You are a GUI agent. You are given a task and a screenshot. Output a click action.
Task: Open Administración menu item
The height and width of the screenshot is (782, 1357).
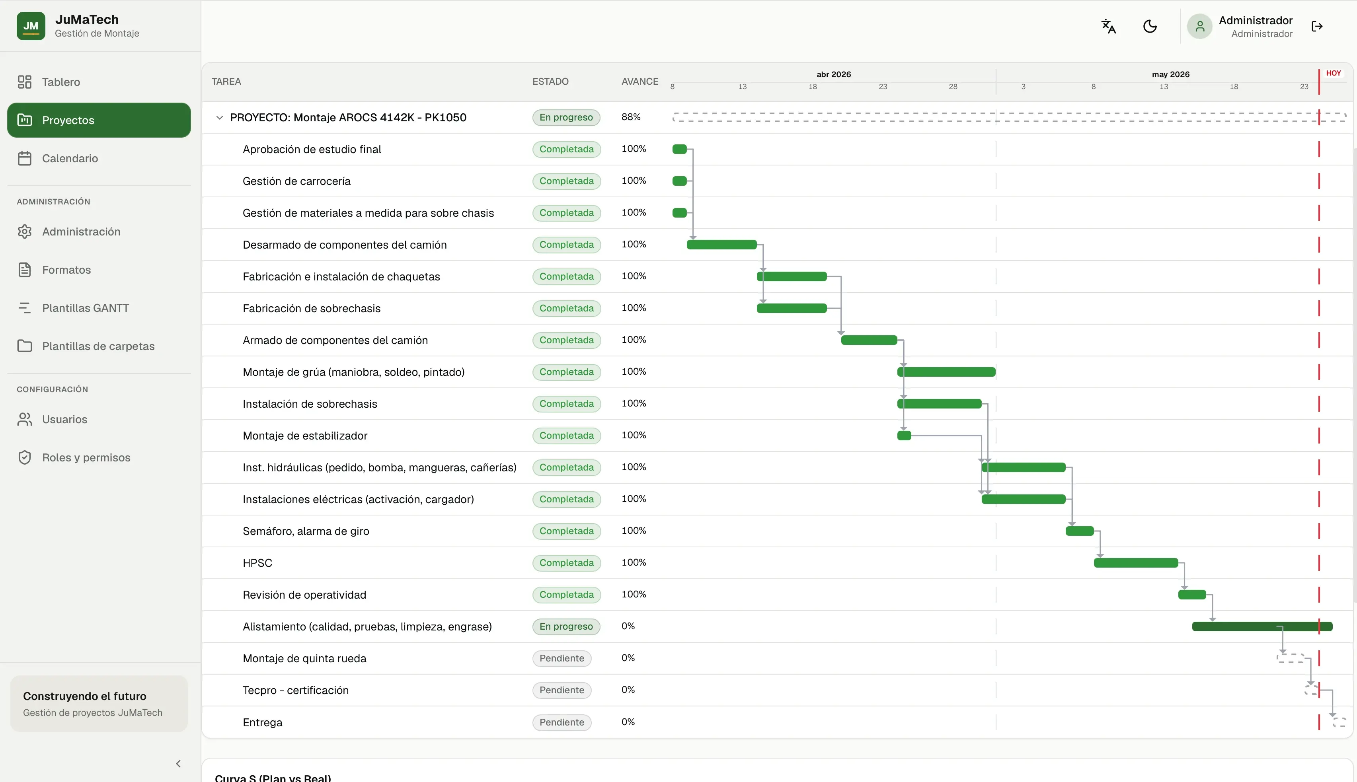[x=99, y=231]
